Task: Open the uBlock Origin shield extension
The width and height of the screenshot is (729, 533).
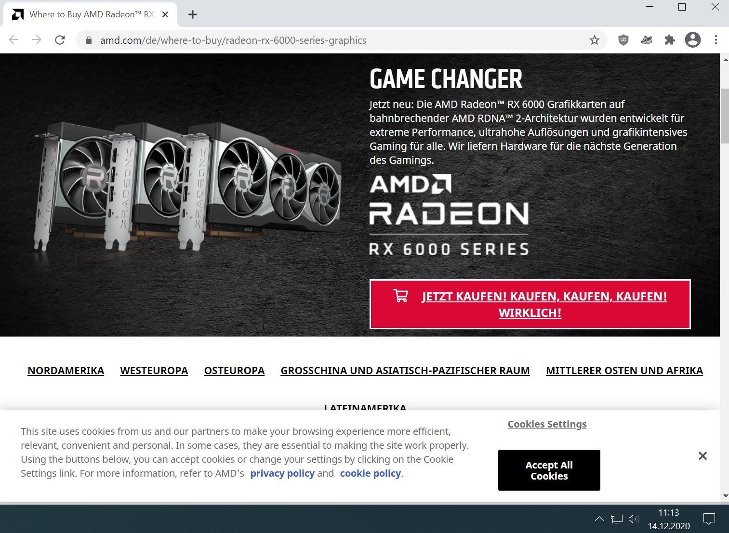Action: 623,40
